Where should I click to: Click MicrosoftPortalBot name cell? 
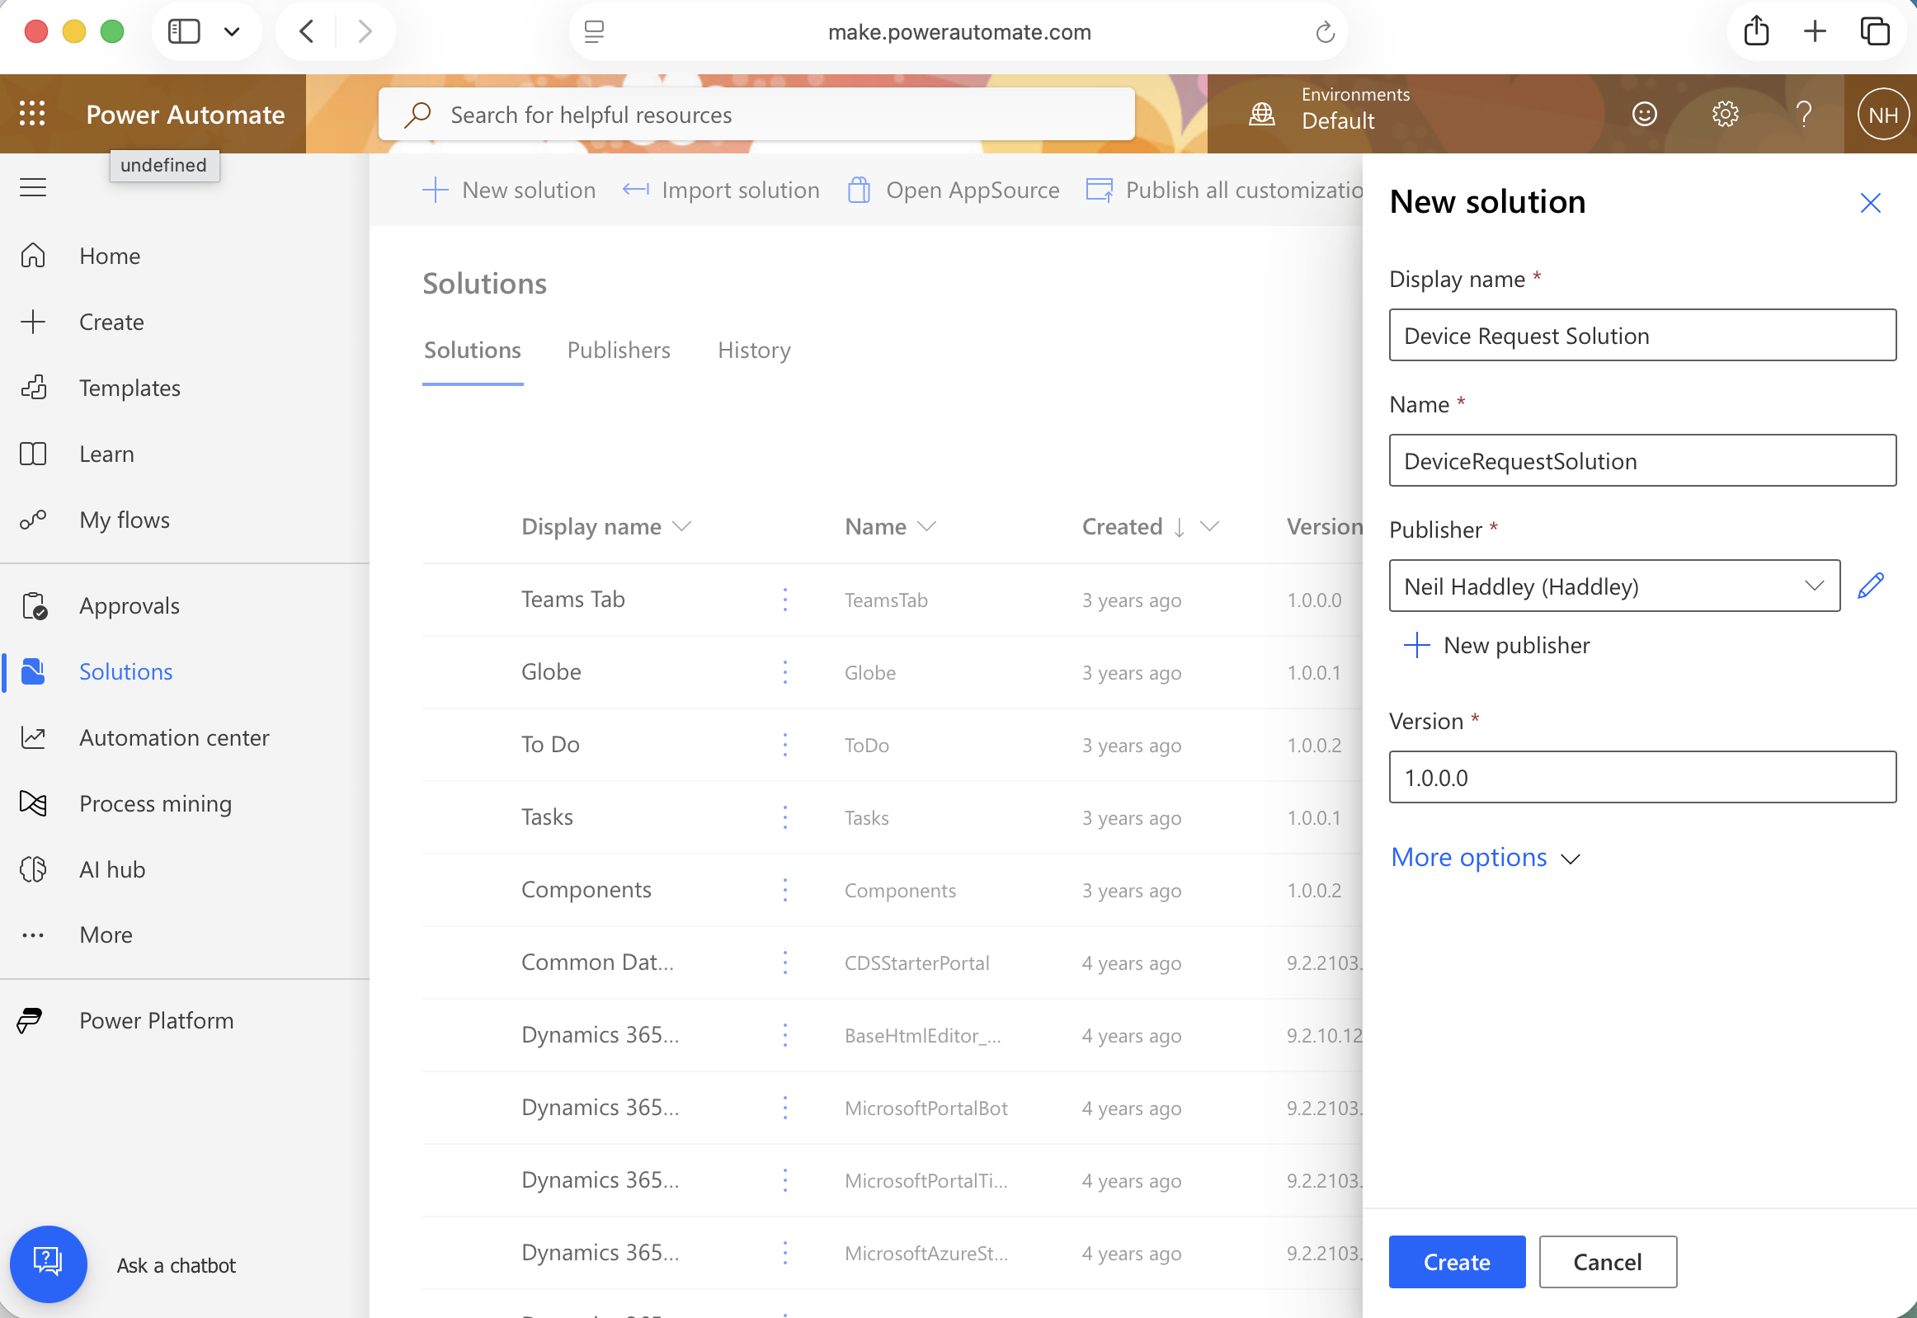[x=926, y=1109]
